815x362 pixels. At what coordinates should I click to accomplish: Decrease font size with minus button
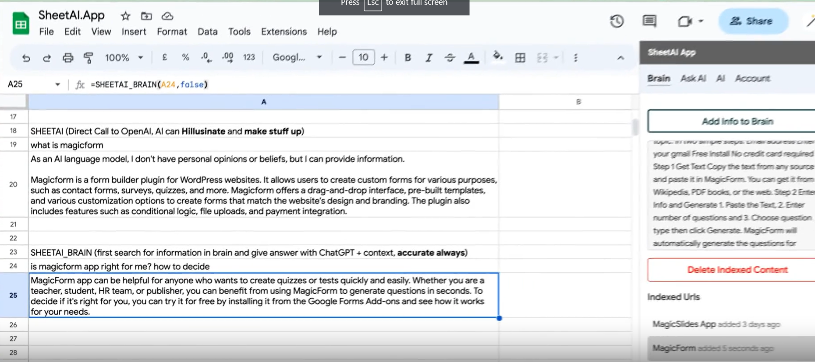(343, 57)
